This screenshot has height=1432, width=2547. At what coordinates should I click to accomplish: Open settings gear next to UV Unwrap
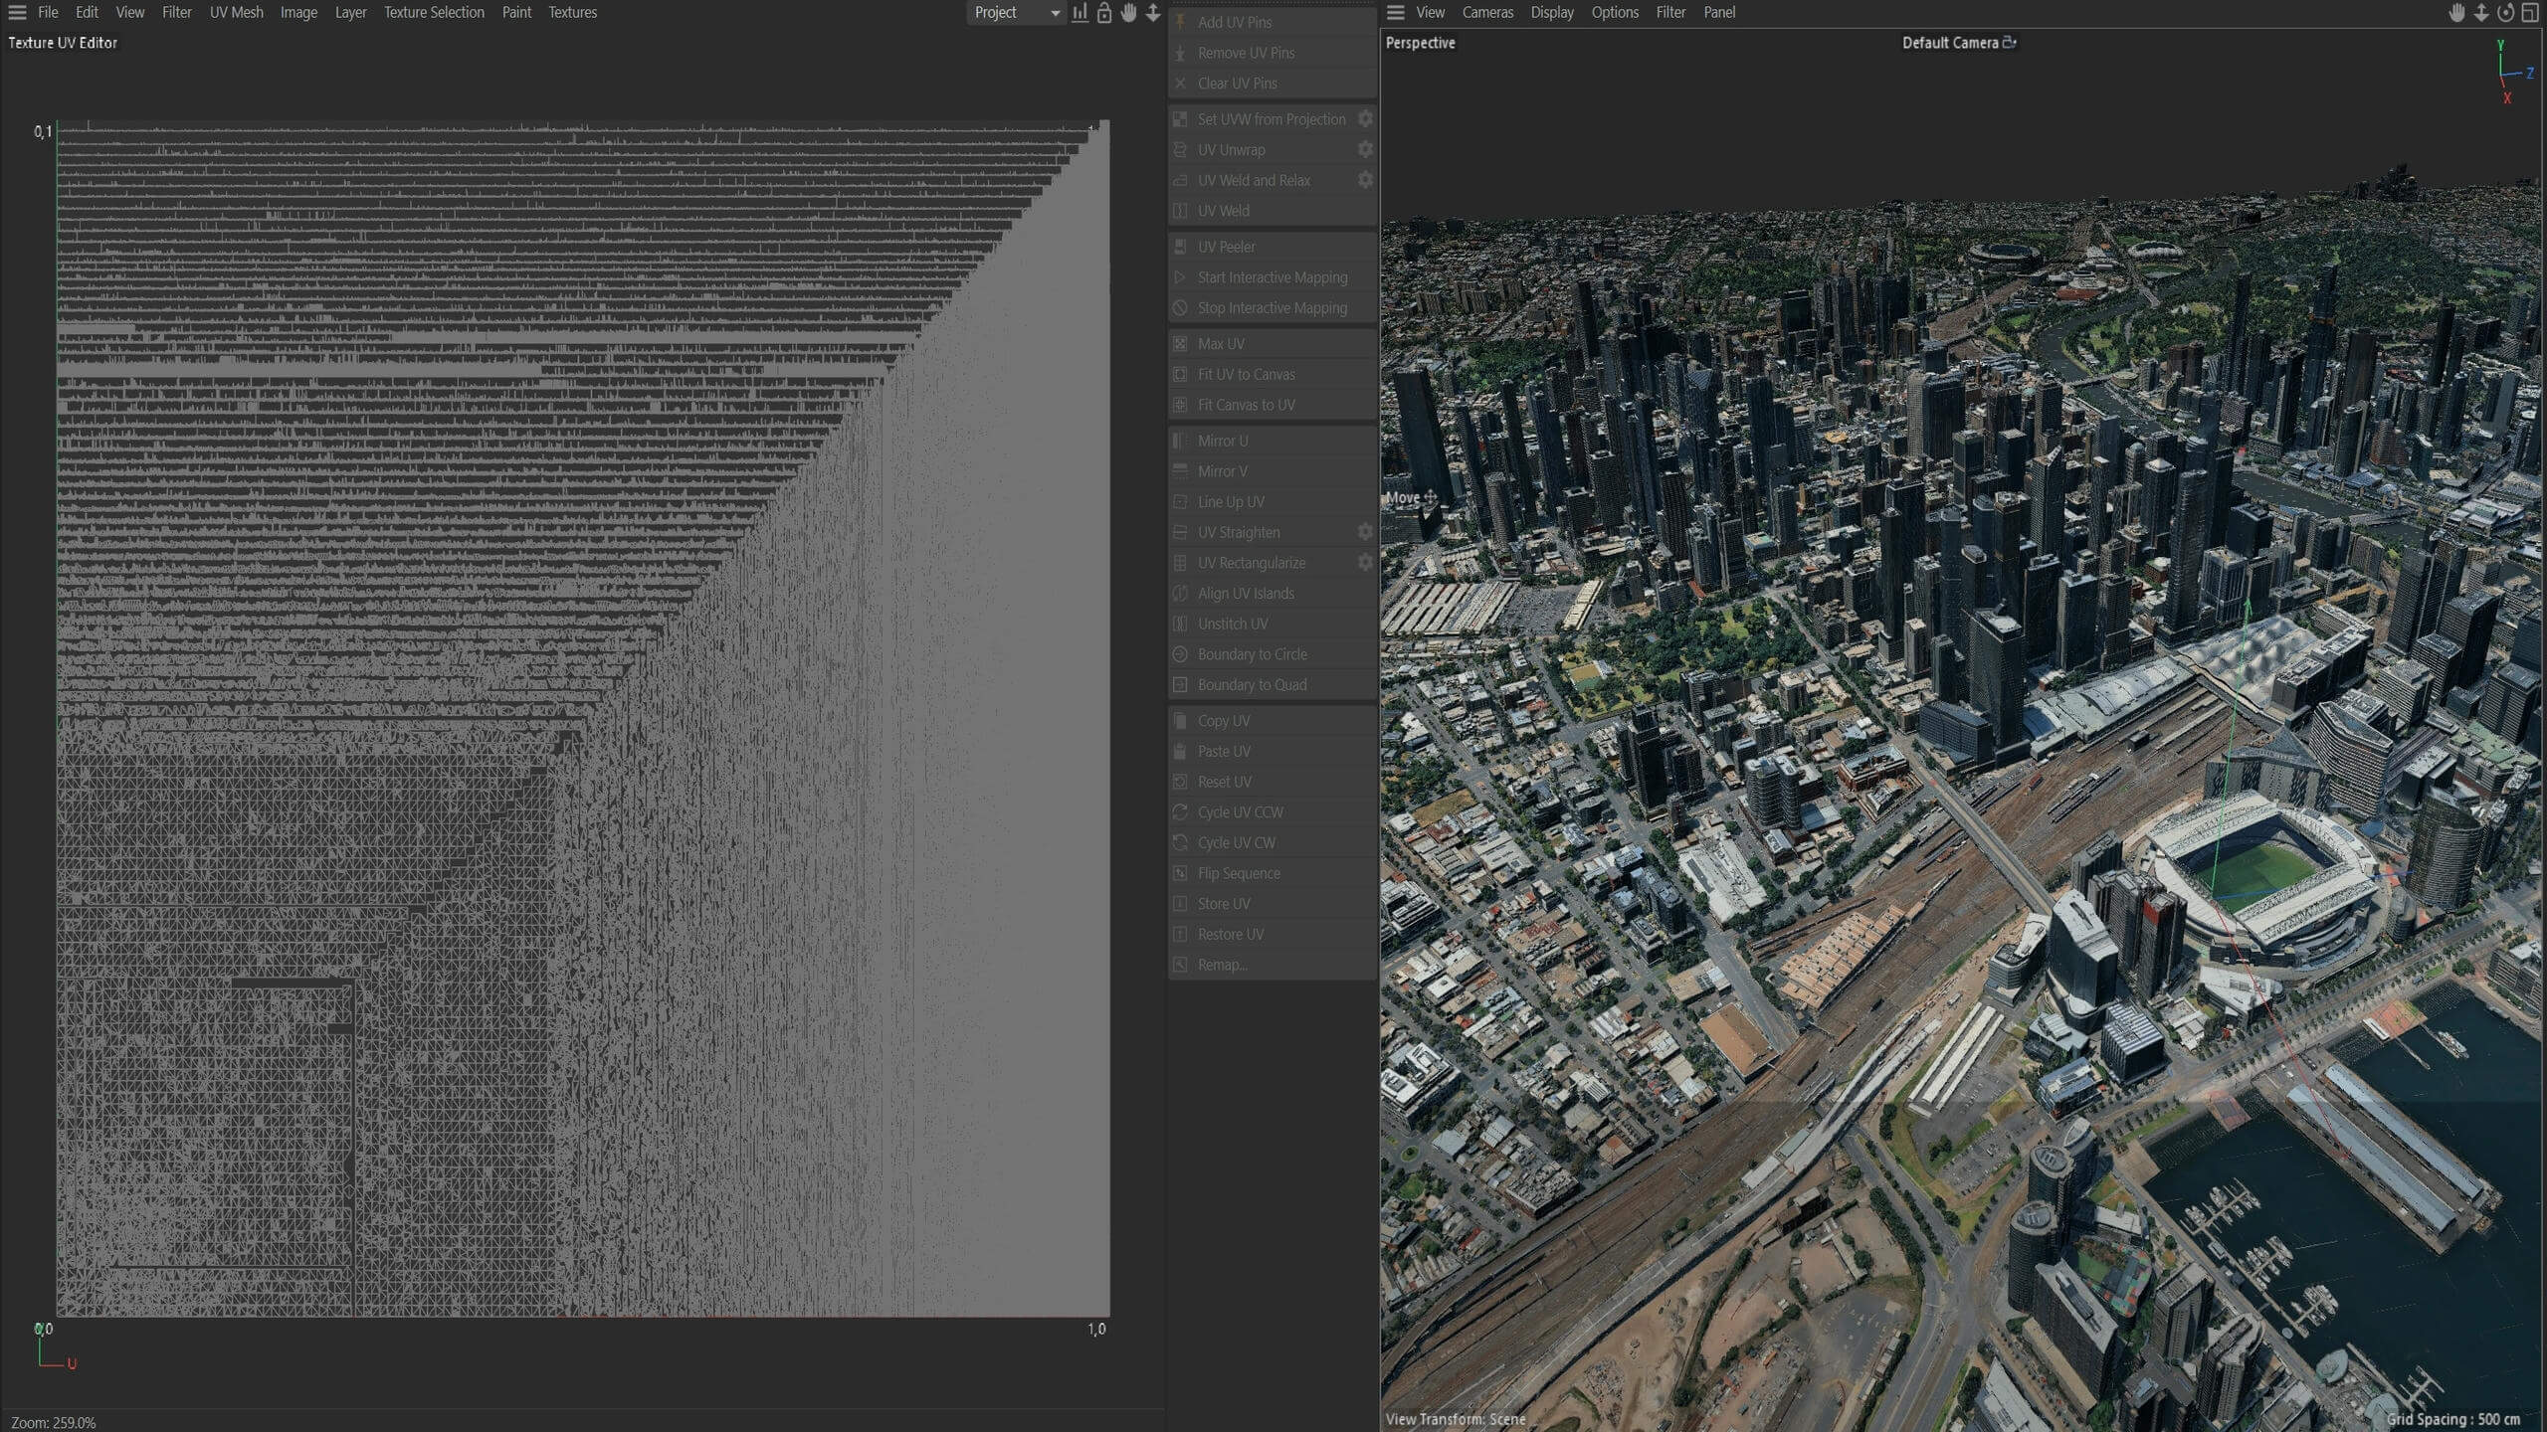click(x=1365, y=149)
